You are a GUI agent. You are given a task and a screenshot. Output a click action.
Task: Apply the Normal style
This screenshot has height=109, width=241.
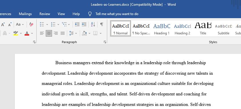point(121,29)
